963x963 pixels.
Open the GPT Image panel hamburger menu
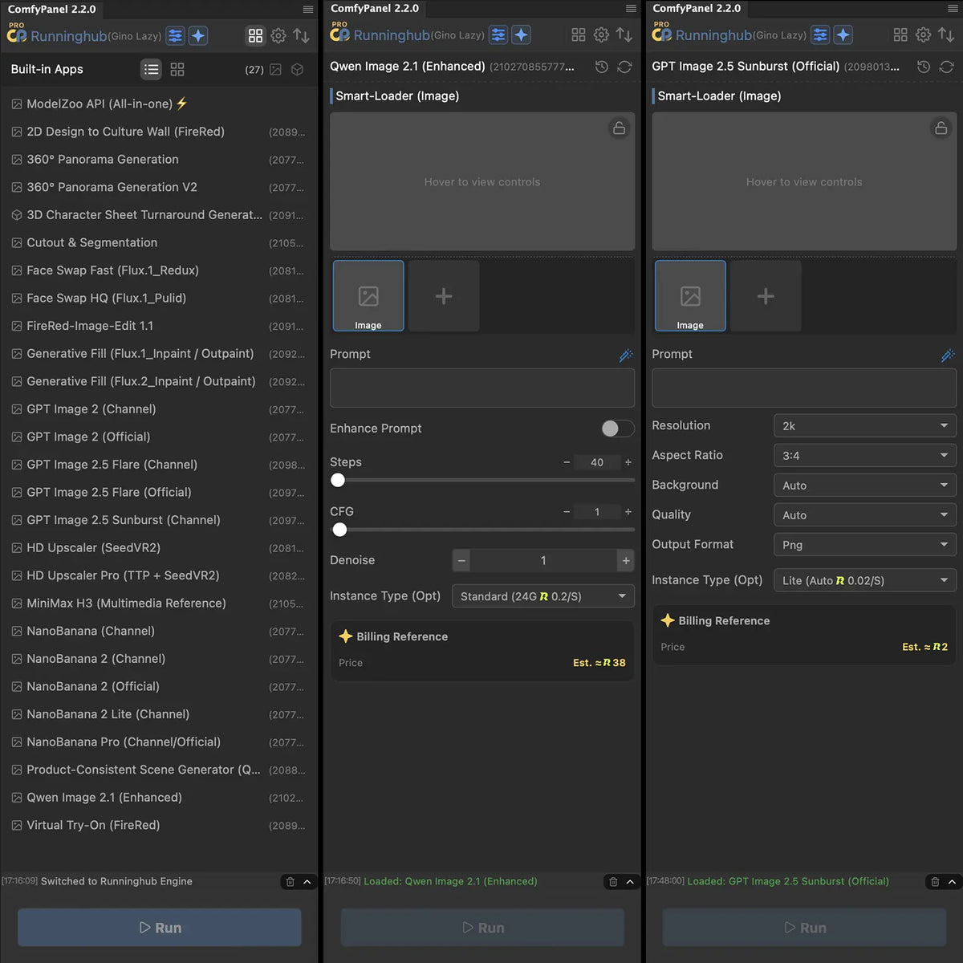953,9
